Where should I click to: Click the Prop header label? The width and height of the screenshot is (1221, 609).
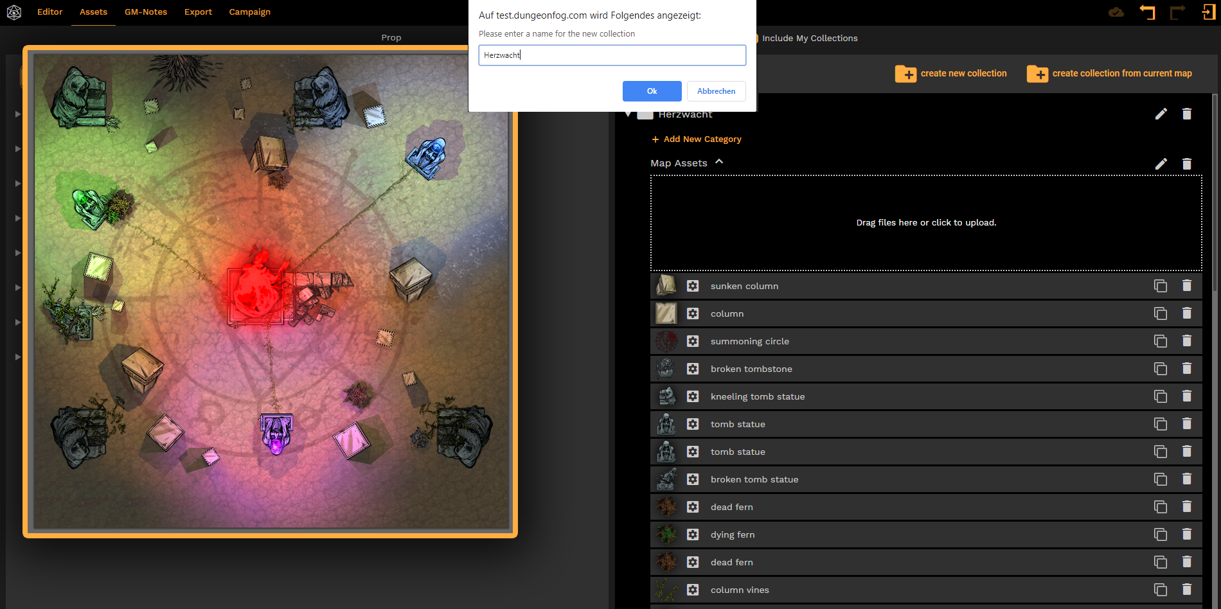[391, 38]
